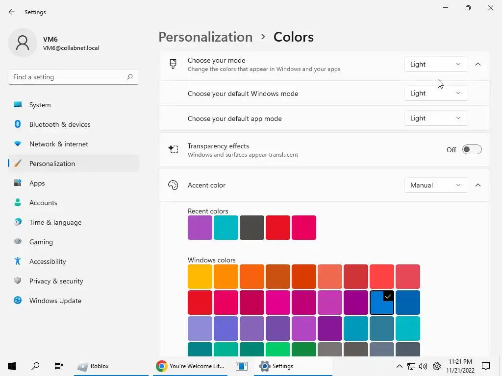Open Bluetooth & devices category
502x376 pixels.
[x=74, y=124]
